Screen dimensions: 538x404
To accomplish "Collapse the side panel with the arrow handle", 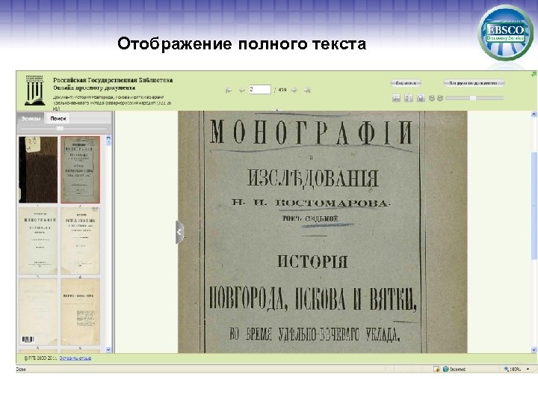I will 179,233.
